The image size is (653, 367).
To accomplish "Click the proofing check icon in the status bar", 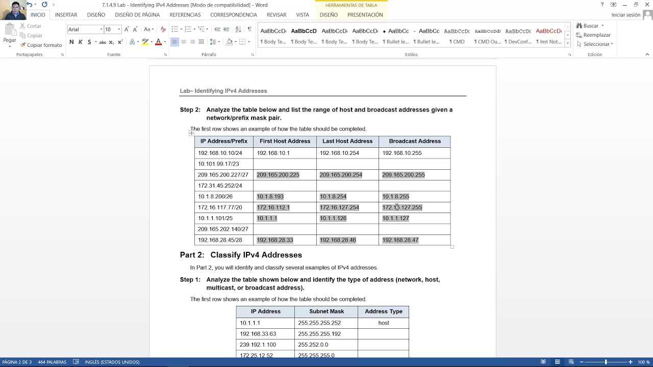I will (76, 362).
